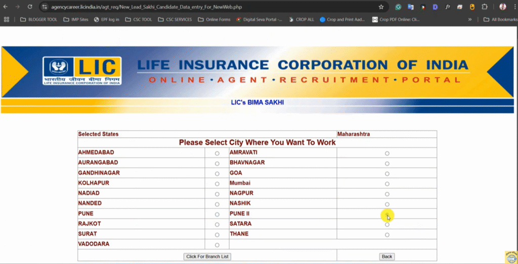Reload the page with the refresh icon
Screen dimensions: 518x264
[x=30, y=7]
